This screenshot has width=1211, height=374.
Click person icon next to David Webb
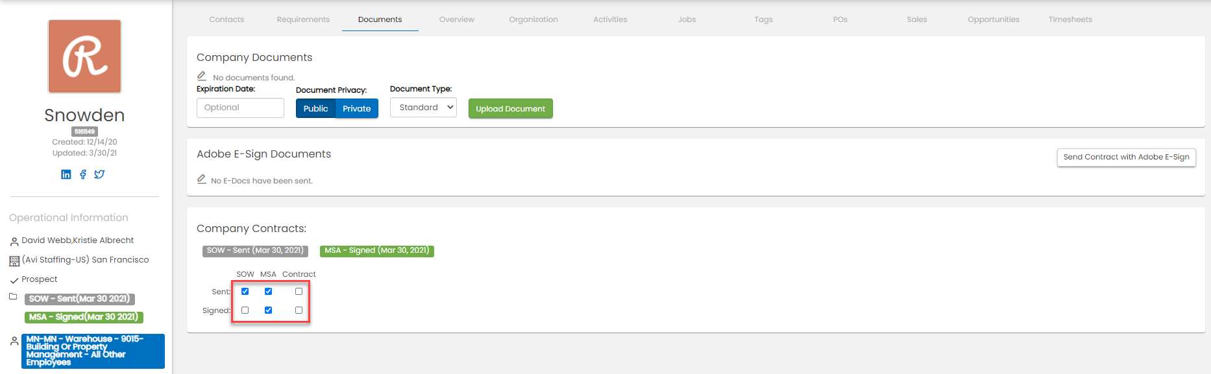[x=14, y=242]
